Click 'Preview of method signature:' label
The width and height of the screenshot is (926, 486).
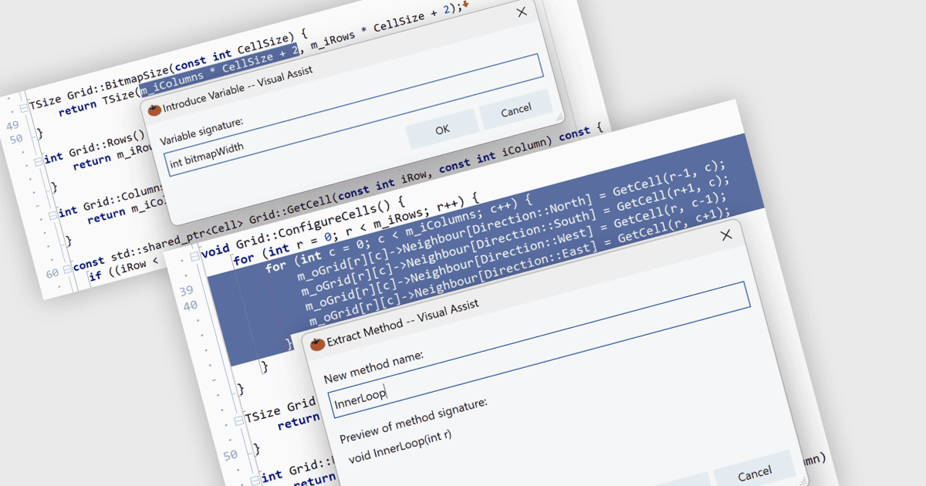tap(414, 419)
